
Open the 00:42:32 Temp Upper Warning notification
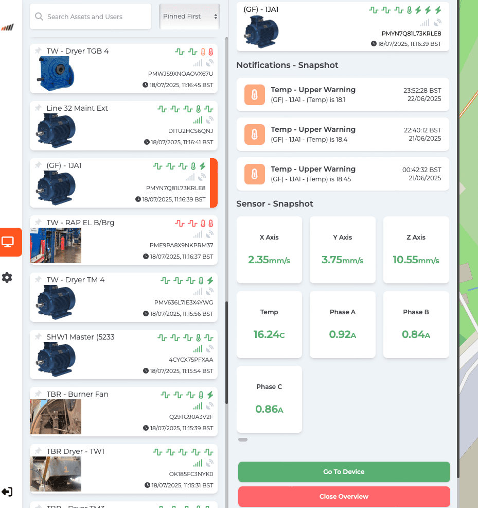coord(343,174)
